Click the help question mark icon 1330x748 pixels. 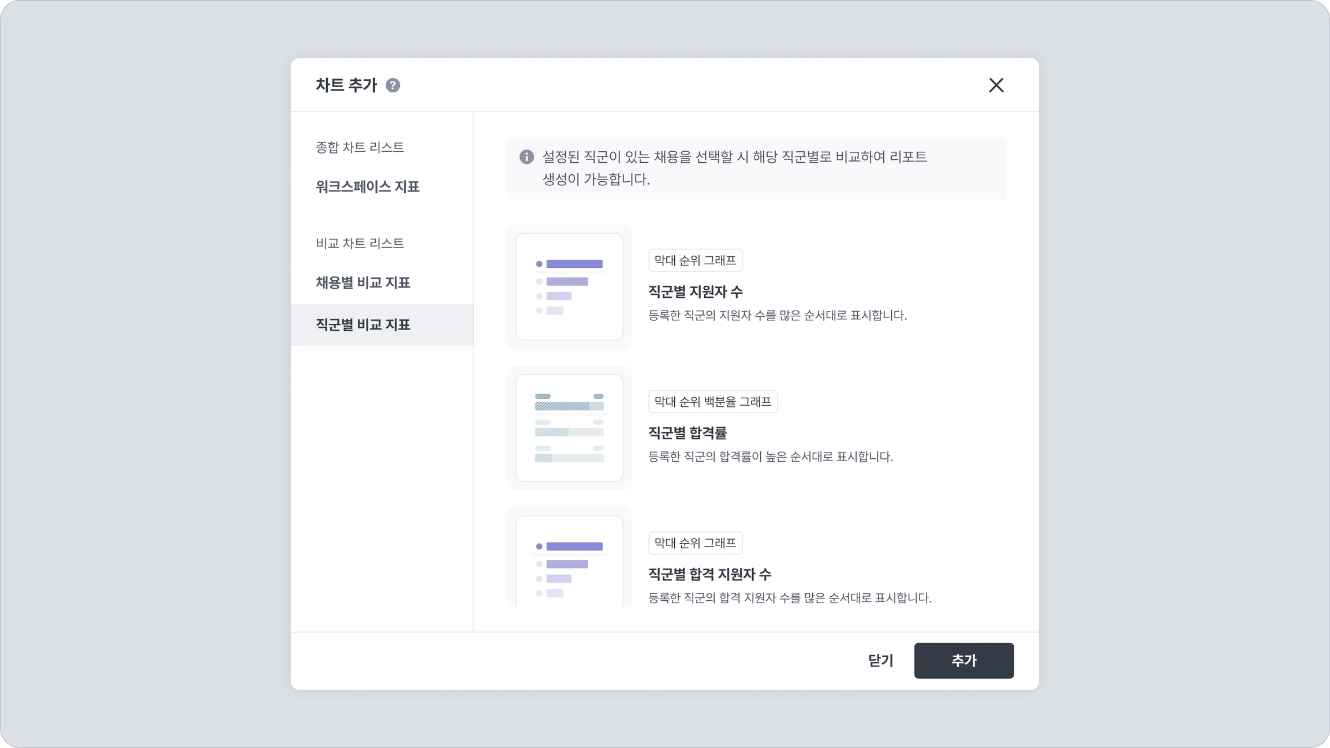[393, 85]
